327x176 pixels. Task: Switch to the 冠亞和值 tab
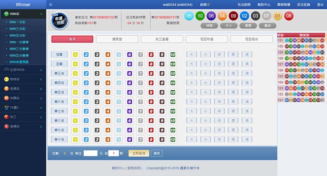[x=207, y=39]
